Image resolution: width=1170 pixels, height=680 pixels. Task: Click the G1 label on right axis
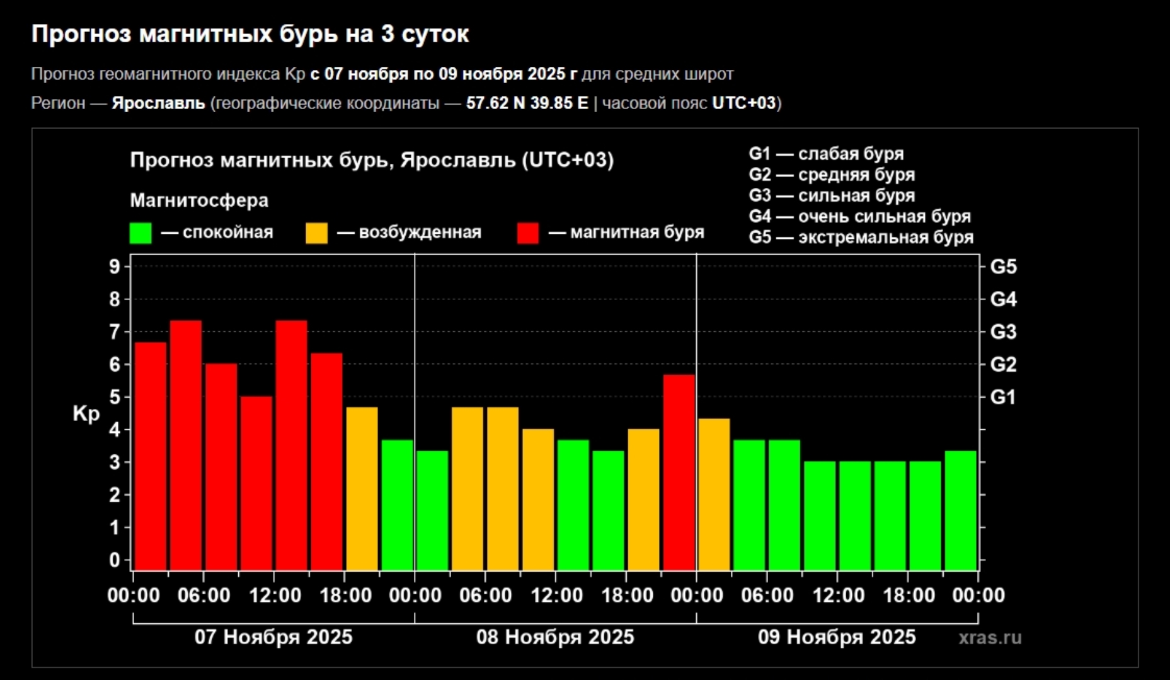[x=1003, y=397]
